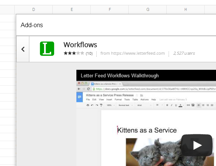The image size is (216, 166).
Task: Select column H header
Action: (186, 9)
